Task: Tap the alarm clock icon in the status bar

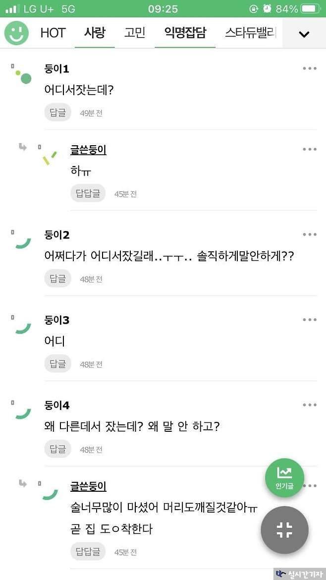Action: coord(267,8)
